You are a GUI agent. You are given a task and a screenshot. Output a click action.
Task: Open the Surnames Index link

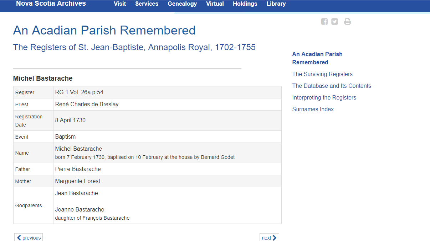(313, 109)
